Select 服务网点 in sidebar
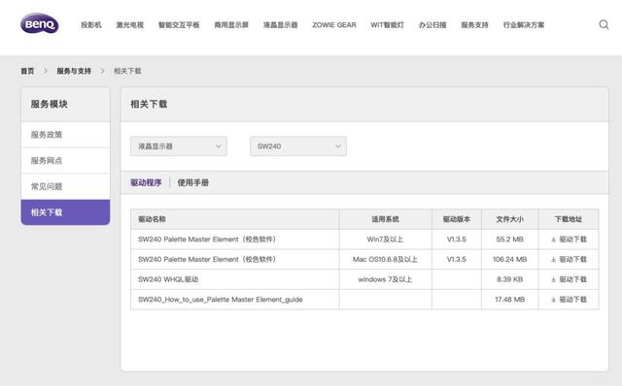This screenshot has height=386, width=622. [x=65, y=160]
